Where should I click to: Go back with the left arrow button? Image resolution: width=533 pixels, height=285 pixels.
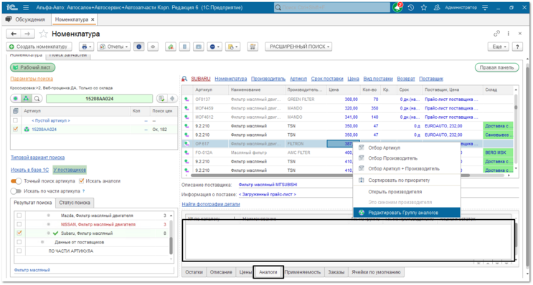point(14,34)
